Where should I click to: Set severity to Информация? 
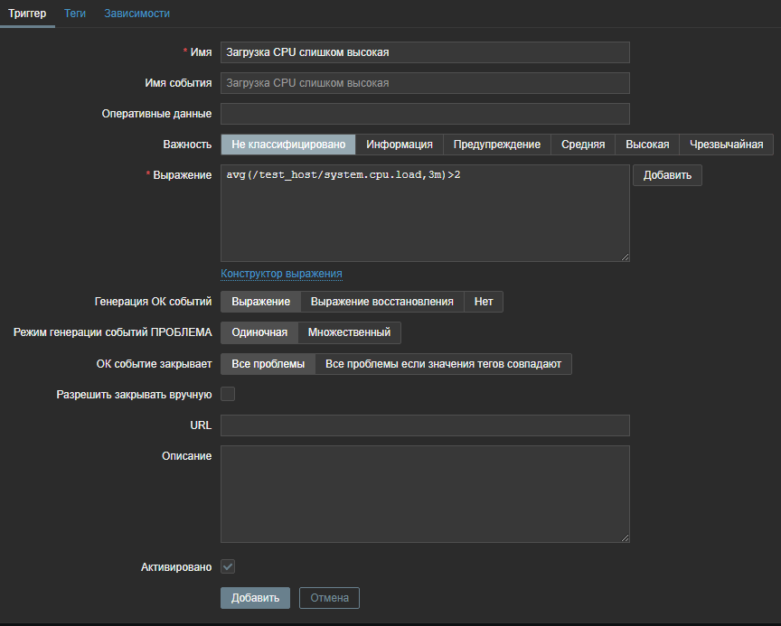coord(399,145)
